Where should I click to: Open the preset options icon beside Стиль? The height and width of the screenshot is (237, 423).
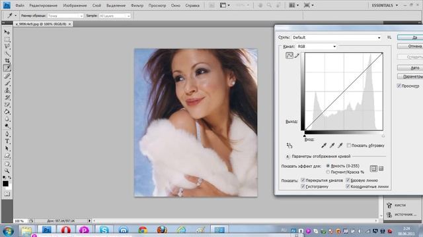click(389, 38)
